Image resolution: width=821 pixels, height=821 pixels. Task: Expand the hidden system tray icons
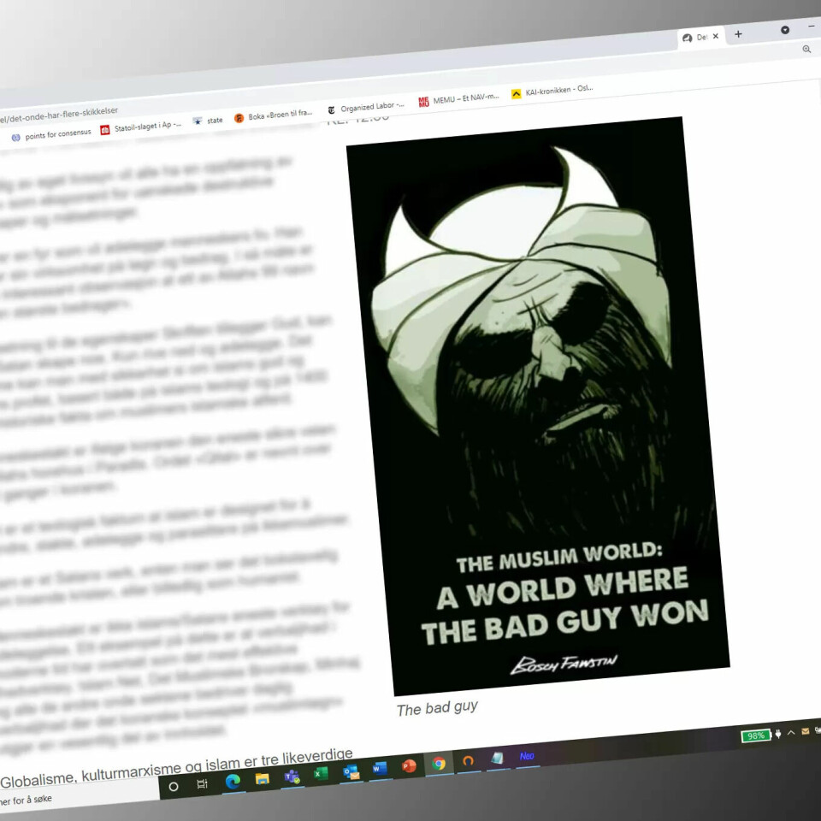[791, 733]
